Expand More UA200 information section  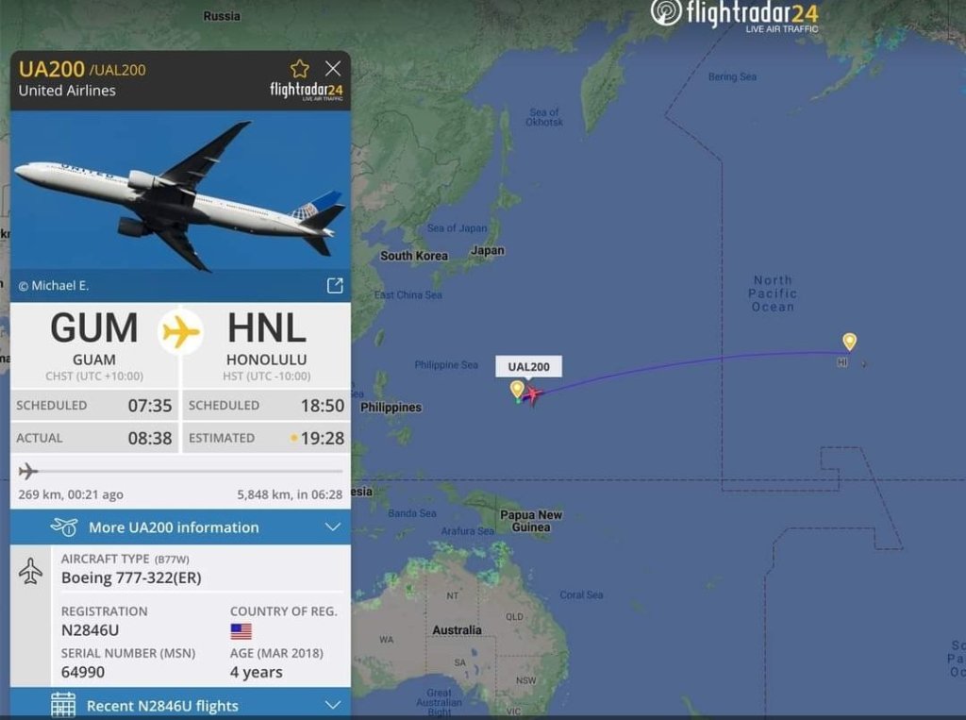tap(180, 527)
